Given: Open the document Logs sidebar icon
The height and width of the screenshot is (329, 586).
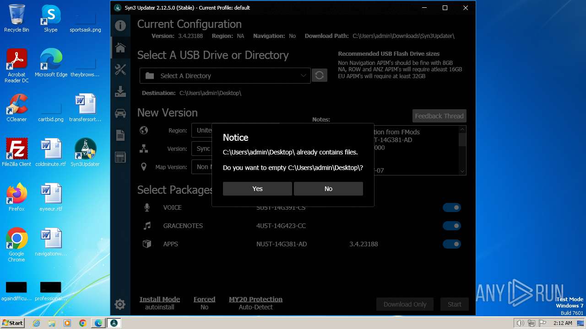Looking at the screenshot, I should point(120,135).
